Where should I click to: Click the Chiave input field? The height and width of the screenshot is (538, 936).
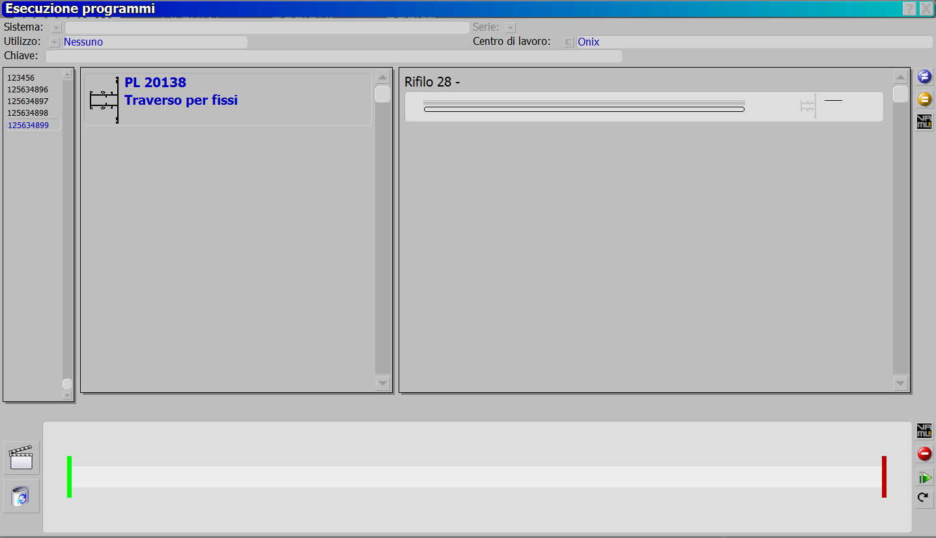click(x=333, y=56)
